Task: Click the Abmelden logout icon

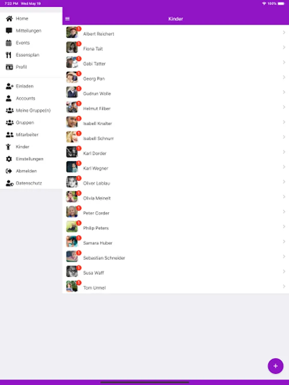Action: (x=9, y=171)
